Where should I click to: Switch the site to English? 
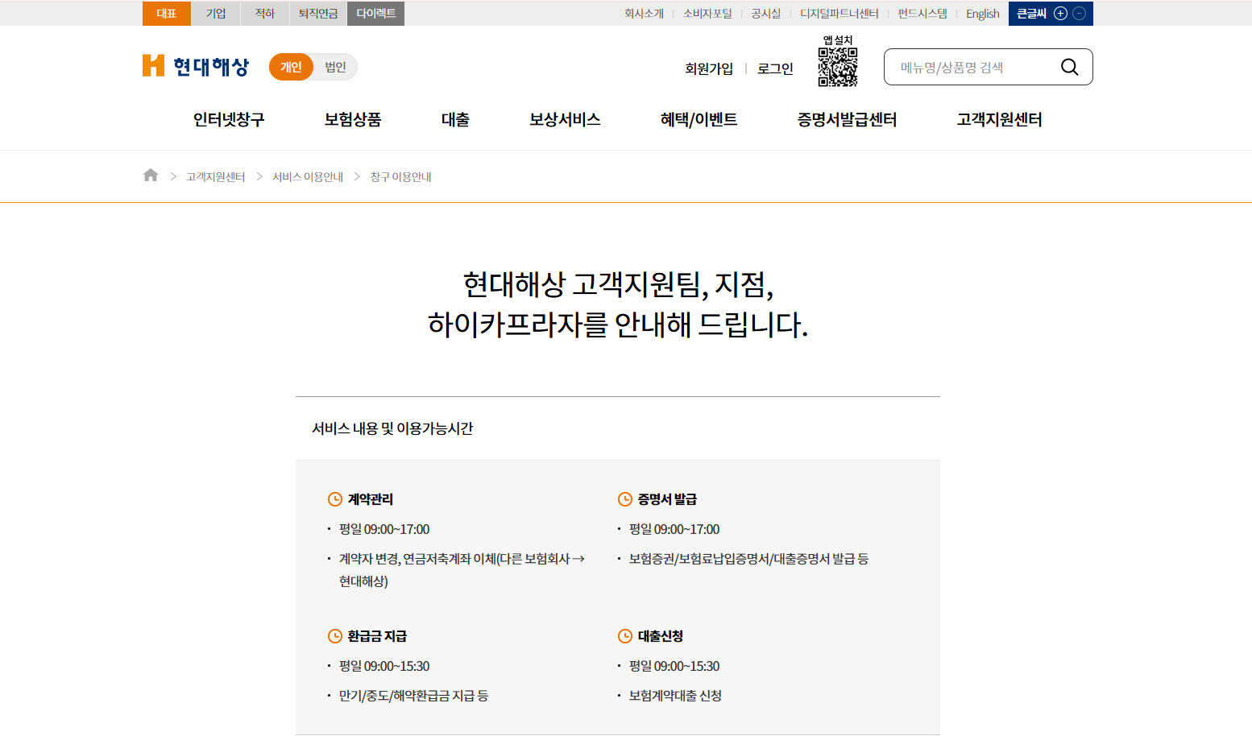point(983,14)
